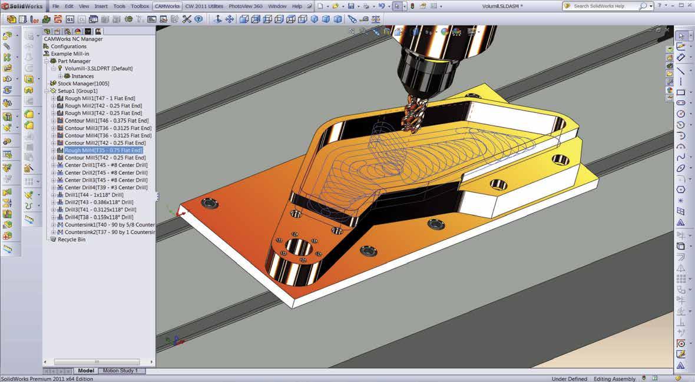Expand the Center Drill1 operation node
The image size is (695, 382).
[53, 165]
